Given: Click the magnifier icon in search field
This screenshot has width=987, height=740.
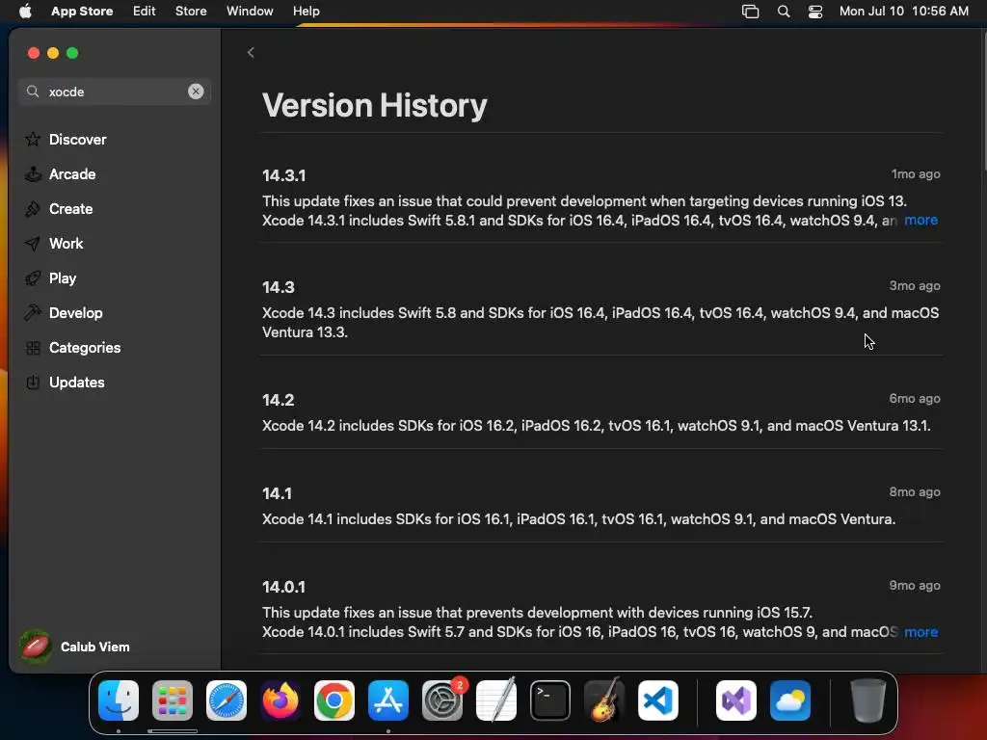Looking at the screenshot, I should click(x=33, y=92).
